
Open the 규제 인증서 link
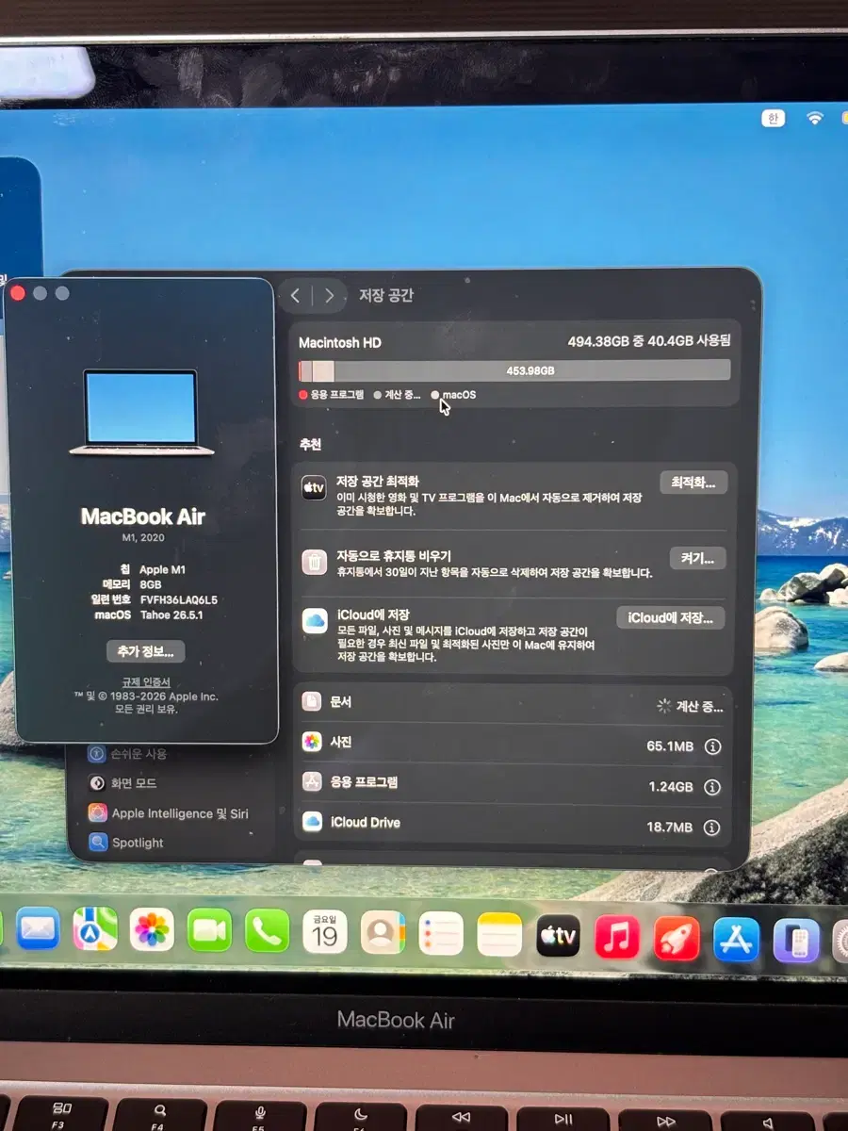point(146,681)
